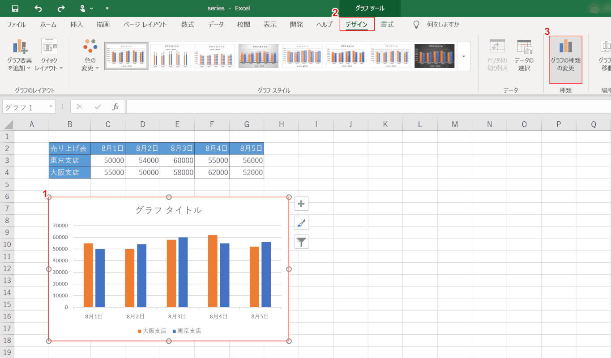Click the blue 8月3日 bar
The image size is (611, 358).
click(x=183, y=272)
